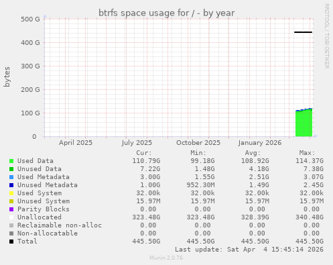The image size is (333, 265).
Task: Click the 'Last update' timestamp line
Action: (x=249, y=250)
